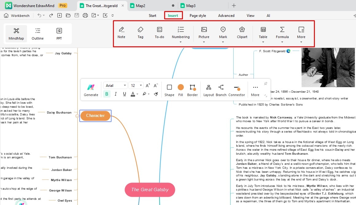Screen dimensions: 356x205
Task: Open the AI tab
Action: (268, 15)
